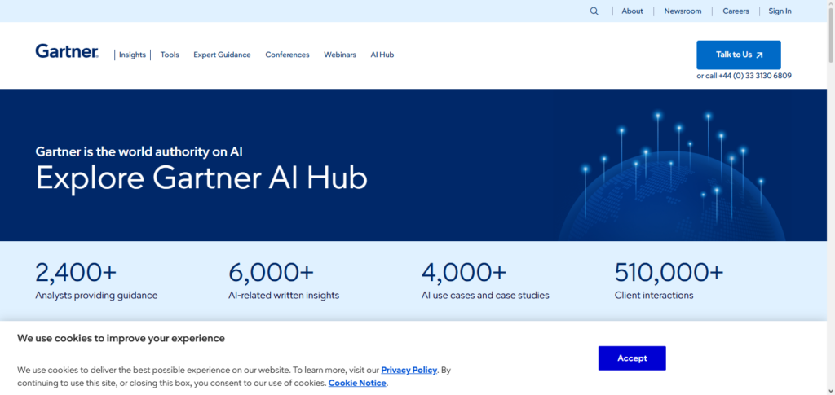Open the Newsroom link
The width and height of the screenshot is (835, 395).
pyautogui.click(x=683, y=11)
